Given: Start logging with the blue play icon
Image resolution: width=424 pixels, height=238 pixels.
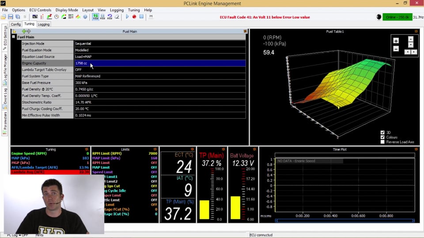Looking at the screenshot, I should [127, 17].
